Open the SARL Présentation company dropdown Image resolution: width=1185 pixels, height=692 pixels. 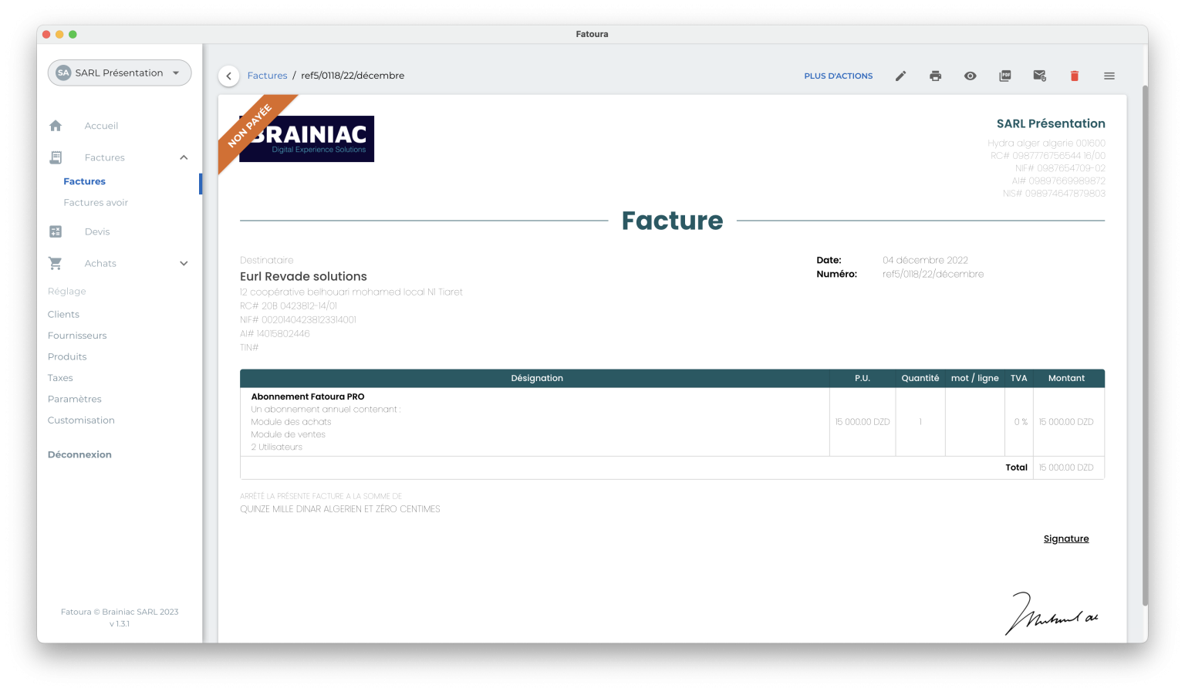tap(120, 73)
